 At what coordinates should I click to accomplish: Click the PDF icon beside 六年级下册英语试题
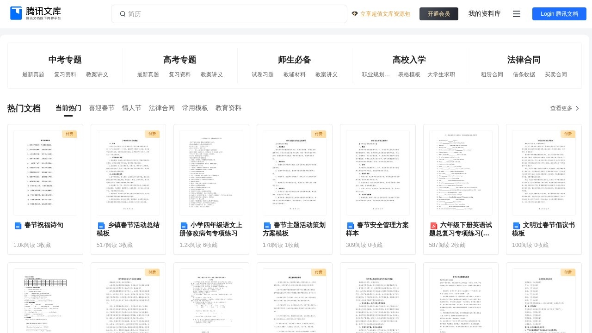(434, 226)
